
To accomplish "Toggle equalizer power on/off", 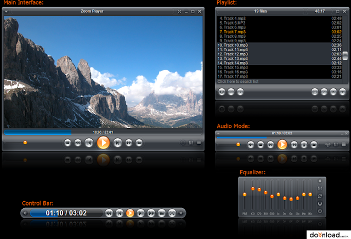I will (x=320, y=211).
